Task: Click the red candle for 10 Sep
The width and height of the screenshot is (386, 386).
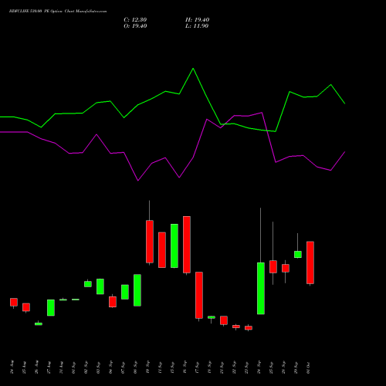Action: point(150,242)
